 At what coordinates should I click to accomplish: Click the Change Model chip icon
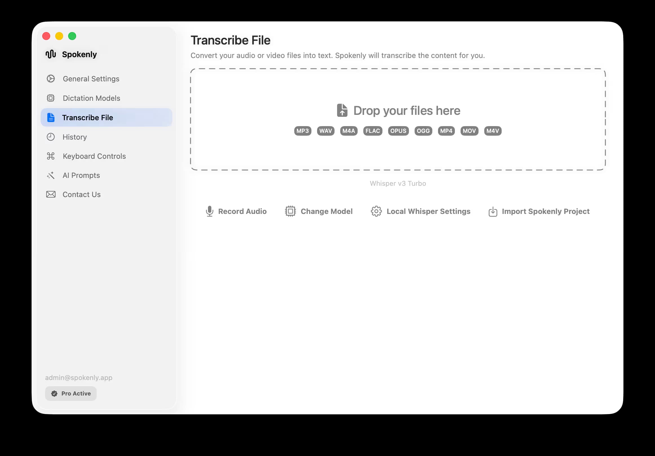[x=290, y=211]
